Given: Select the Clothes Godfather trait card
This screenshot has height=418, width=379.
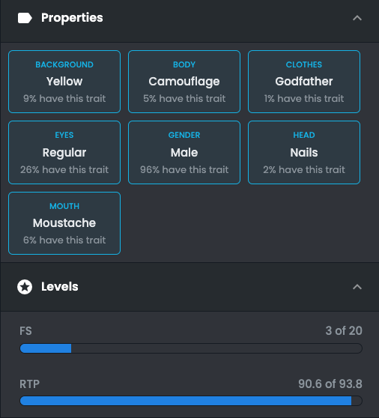Looking at the screenshot, I should (x=304, y=82).
